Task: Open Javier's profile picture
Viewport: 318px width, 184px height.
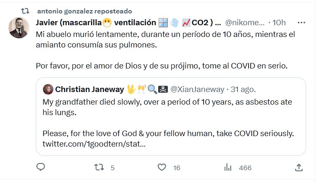Action: [19, 28]
